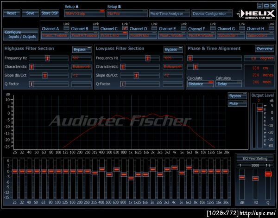Click Lowpass frequency value field 3225
This screenshot has height=218, width=278.
(x=173, y=58)
